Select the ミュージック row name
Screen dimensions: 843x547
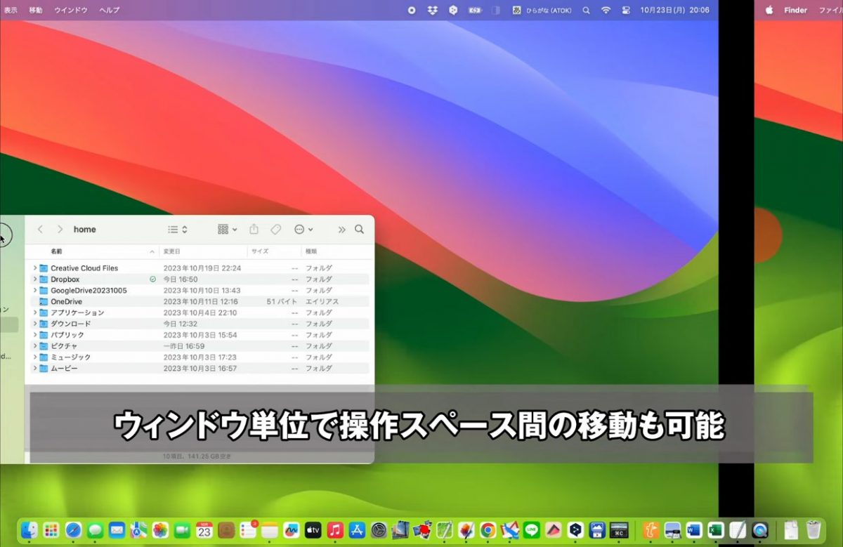(70, 357)
